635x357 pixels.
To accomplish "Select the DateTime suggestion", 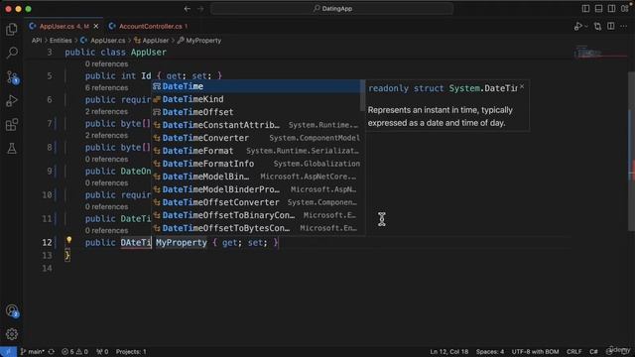I will pos(256,86).
